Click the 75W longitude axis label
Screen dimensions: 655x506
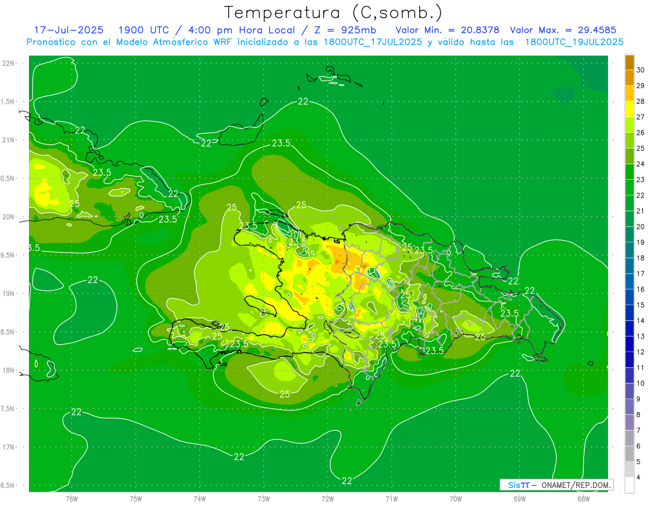(x=136, y=499)
